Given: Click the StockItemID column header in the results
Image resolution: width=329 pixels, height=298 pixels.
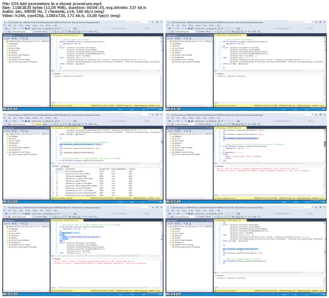Looking at the screenshot, I should (60, 169).
